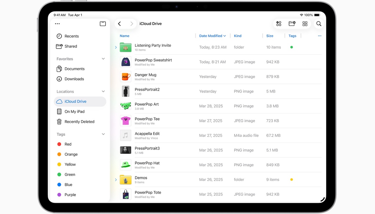Click the 'Today, 8:23 AM' date cell
Screen dimensions: 375x214
213,47
